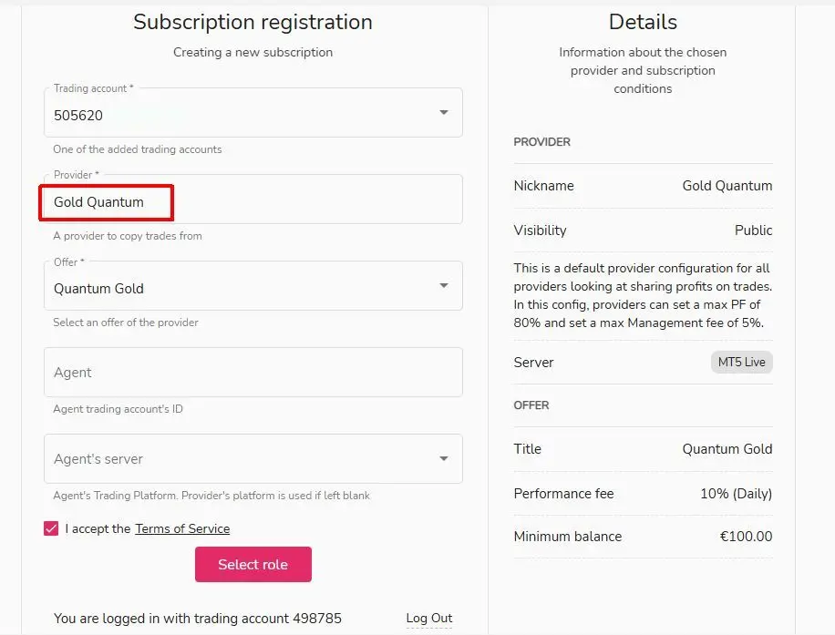The height and width of the screenshot is (635, 835).
Task: Click the PROVIDER section heading
Action: pos(541,141)
